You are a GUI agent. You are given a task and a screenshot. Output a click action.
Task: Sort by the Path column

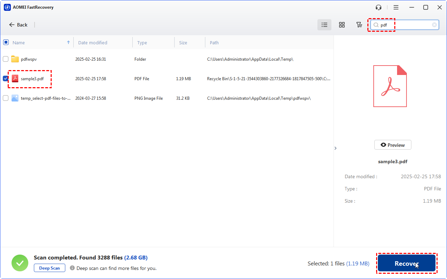coord(214,43)
